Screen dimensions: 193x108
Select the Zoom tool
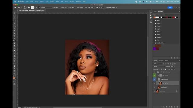tap(14, 71)
